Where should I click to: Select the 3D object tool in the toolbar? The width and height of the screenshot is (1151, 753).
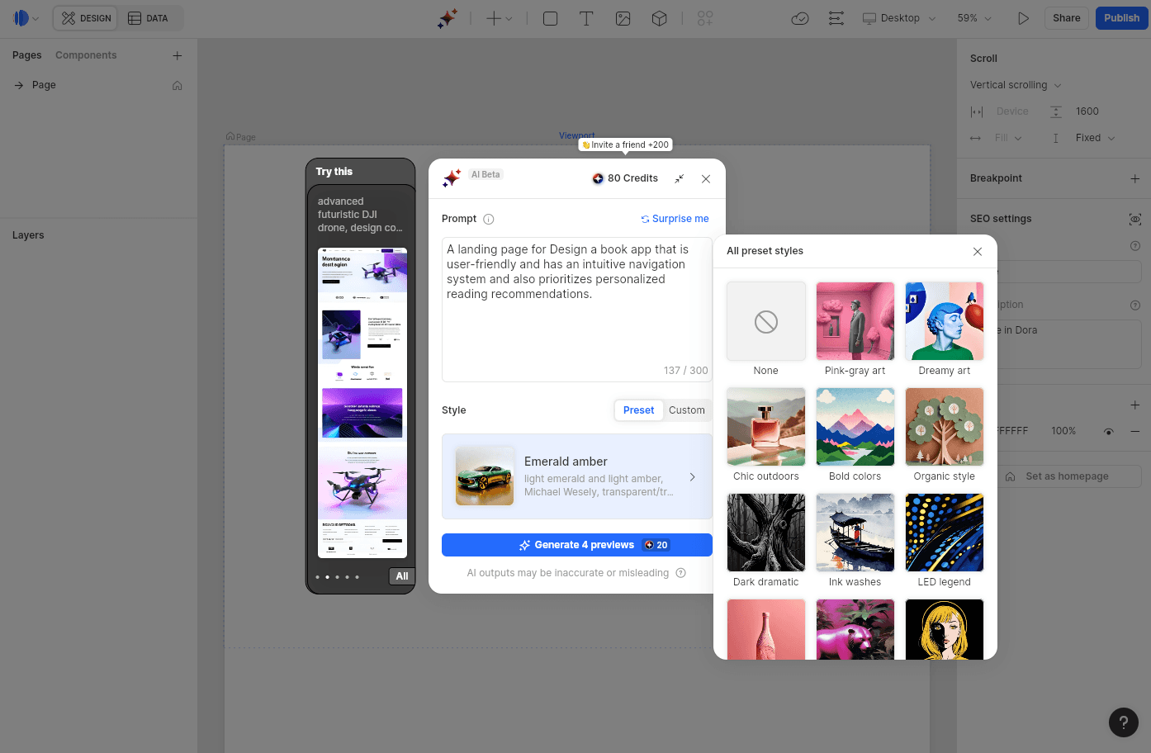pos(659,17)
